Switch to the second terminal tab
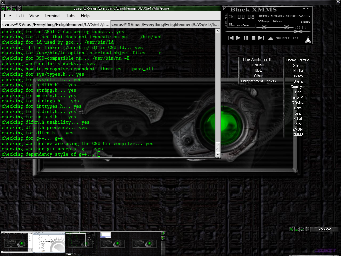Image resolution: width=341 pixels, height=256 pixels. pyautogui.click(x=165, y=24)
